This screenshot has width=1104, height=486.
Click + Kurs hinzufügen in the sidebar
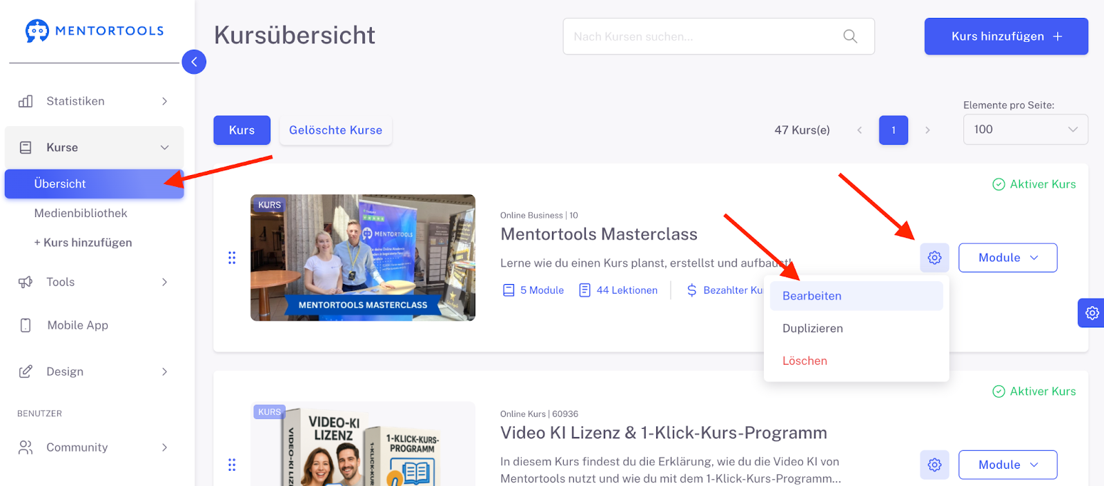coord(83,243)
